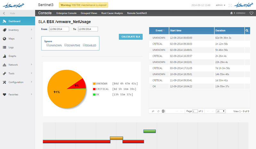The image size is (256, 149).
Task: Select the row starting 12-06-2014 00:00:00
Action: pos(199,38)
